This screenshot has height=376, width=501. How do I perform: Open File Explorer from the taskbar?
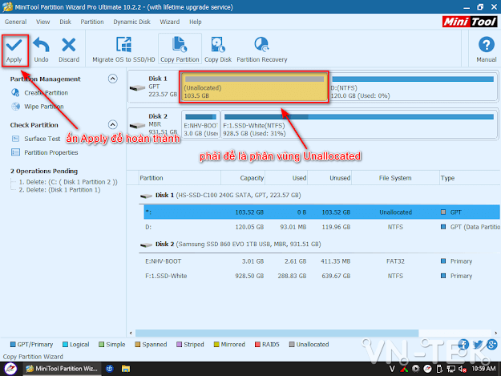click(126, 369)
